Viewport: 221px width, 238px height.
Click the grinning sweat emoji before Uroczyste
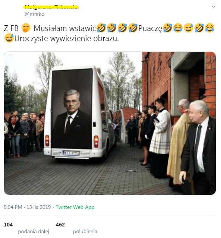pyautogui.click(x=9, y=38)
